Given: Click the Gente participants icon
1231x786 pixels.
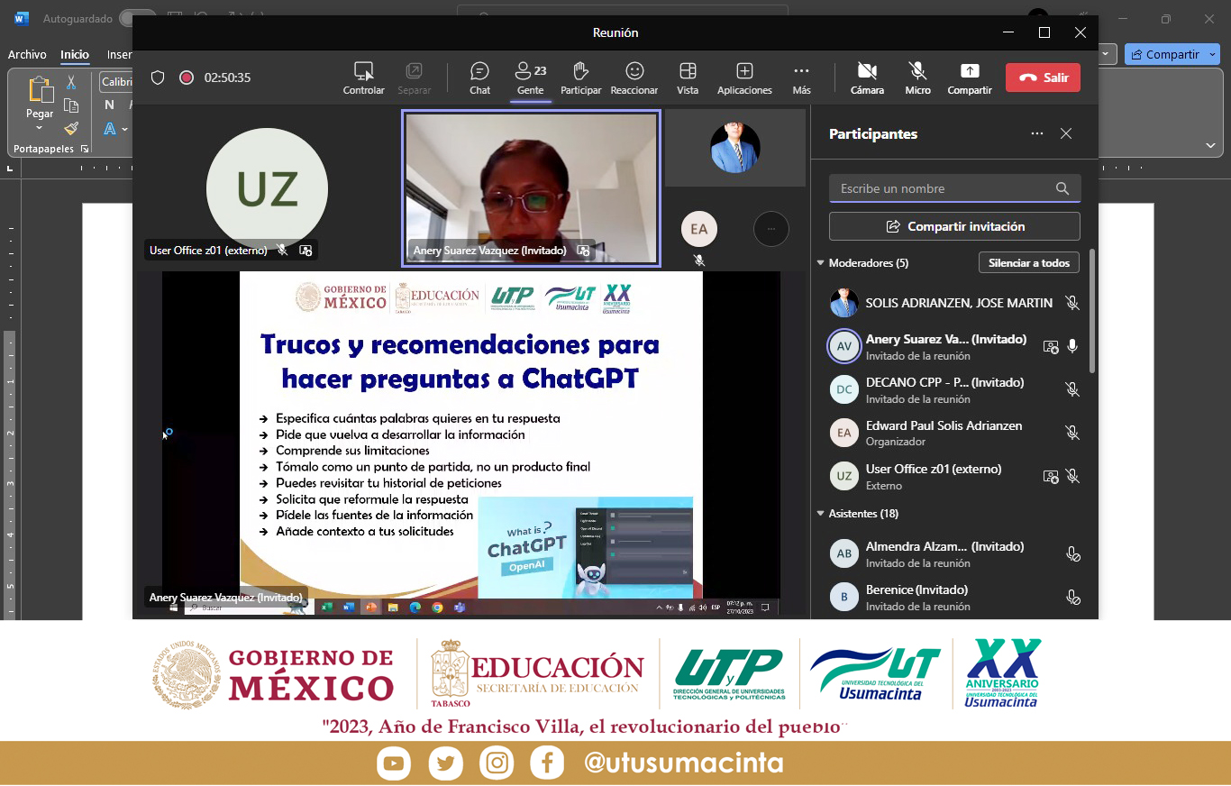Looking at the screenshot, I should pyautogui.click(x=530, y=78).
